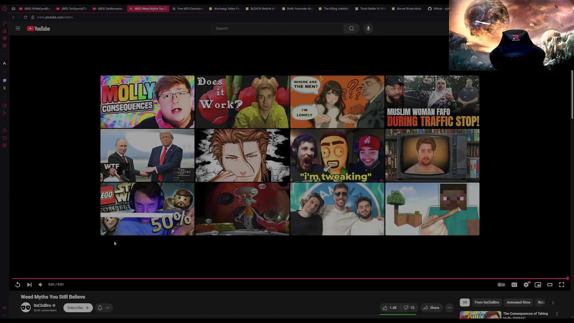Image resolution: width=574 pixels, height=323 pixels.
Task: Switch to "The Killing Antidote" browser tab
Action: pos(334,9)
